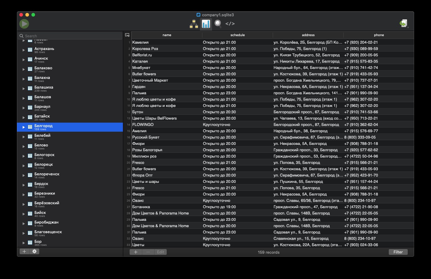431x279 pixels.
Task: Sort by the address column header
Action: click(308, 35)
